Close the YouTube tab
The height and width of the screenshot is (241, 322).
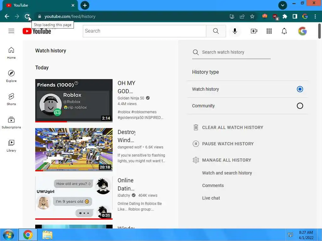73,5
